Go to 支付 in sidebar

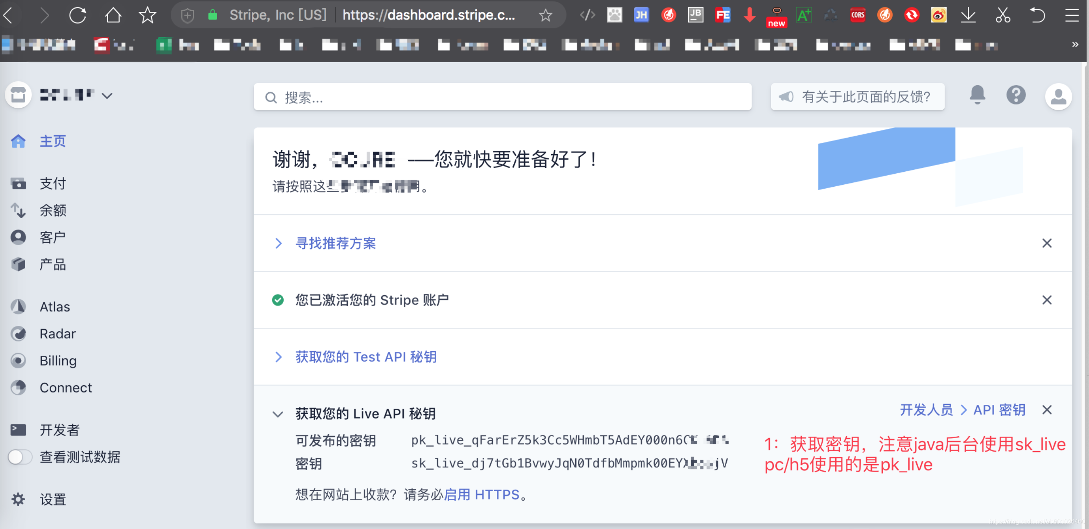(x=52, y=183)
